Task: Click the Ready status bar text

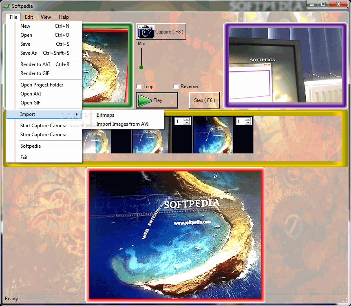Action: [x=11, y=299]
